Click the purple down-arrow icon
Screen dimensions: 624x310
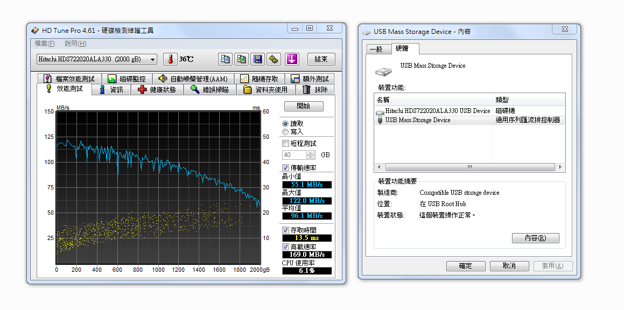292,59
